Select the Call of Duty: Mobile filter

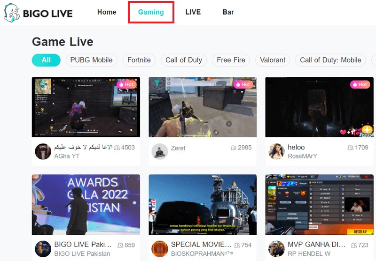[330, 60]
